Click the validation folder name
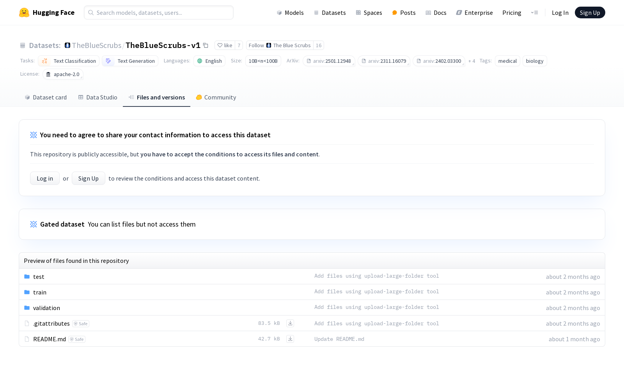 pyautogui.click(x=46, y=308)
